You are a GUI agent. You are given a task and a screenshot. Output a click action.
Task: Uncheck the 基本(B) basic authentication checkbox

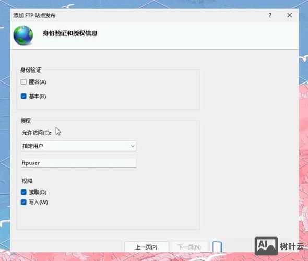[x=23, y=96]
